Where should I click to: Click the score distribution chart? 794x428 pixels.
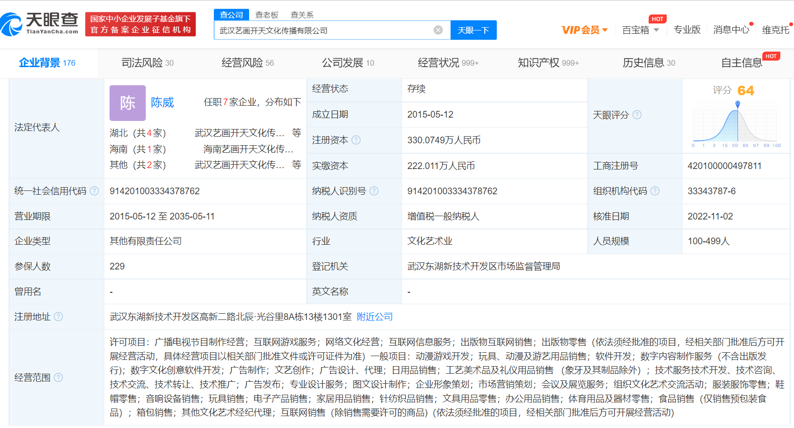[x=737, y=125]
